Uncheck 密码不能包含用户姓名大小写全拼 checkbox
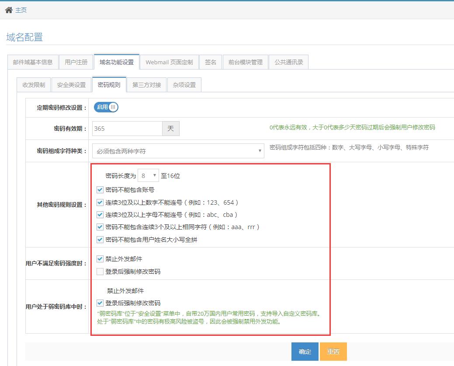The image size is (454, 366). click(100, 240)
